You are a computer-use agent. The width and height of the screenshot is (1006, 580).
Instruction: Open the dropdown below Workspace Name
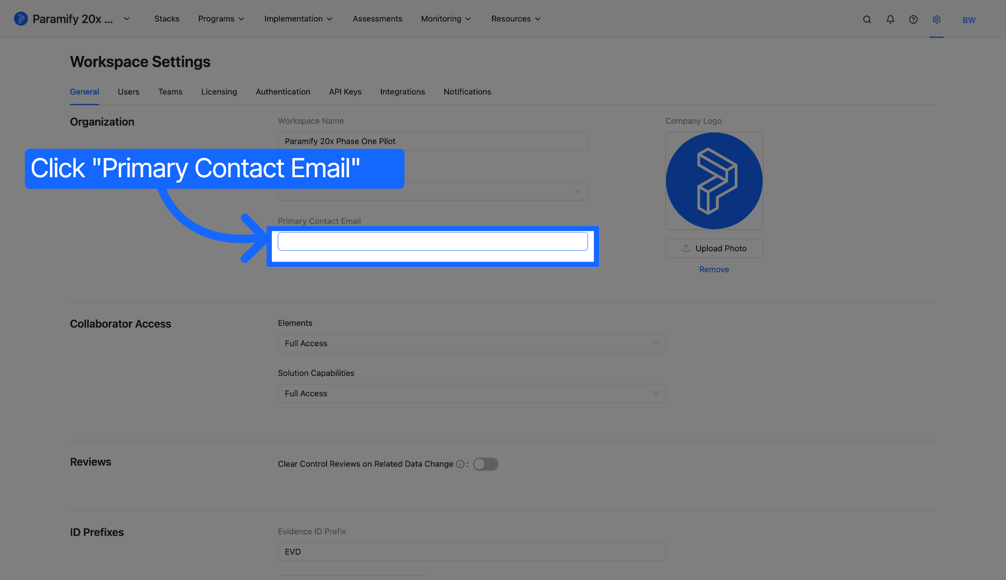[x=432, y=191]
